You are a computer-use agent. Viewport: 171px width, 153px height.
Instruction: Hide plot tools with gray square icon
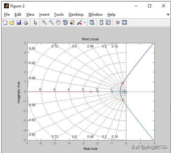pos(118,23)
